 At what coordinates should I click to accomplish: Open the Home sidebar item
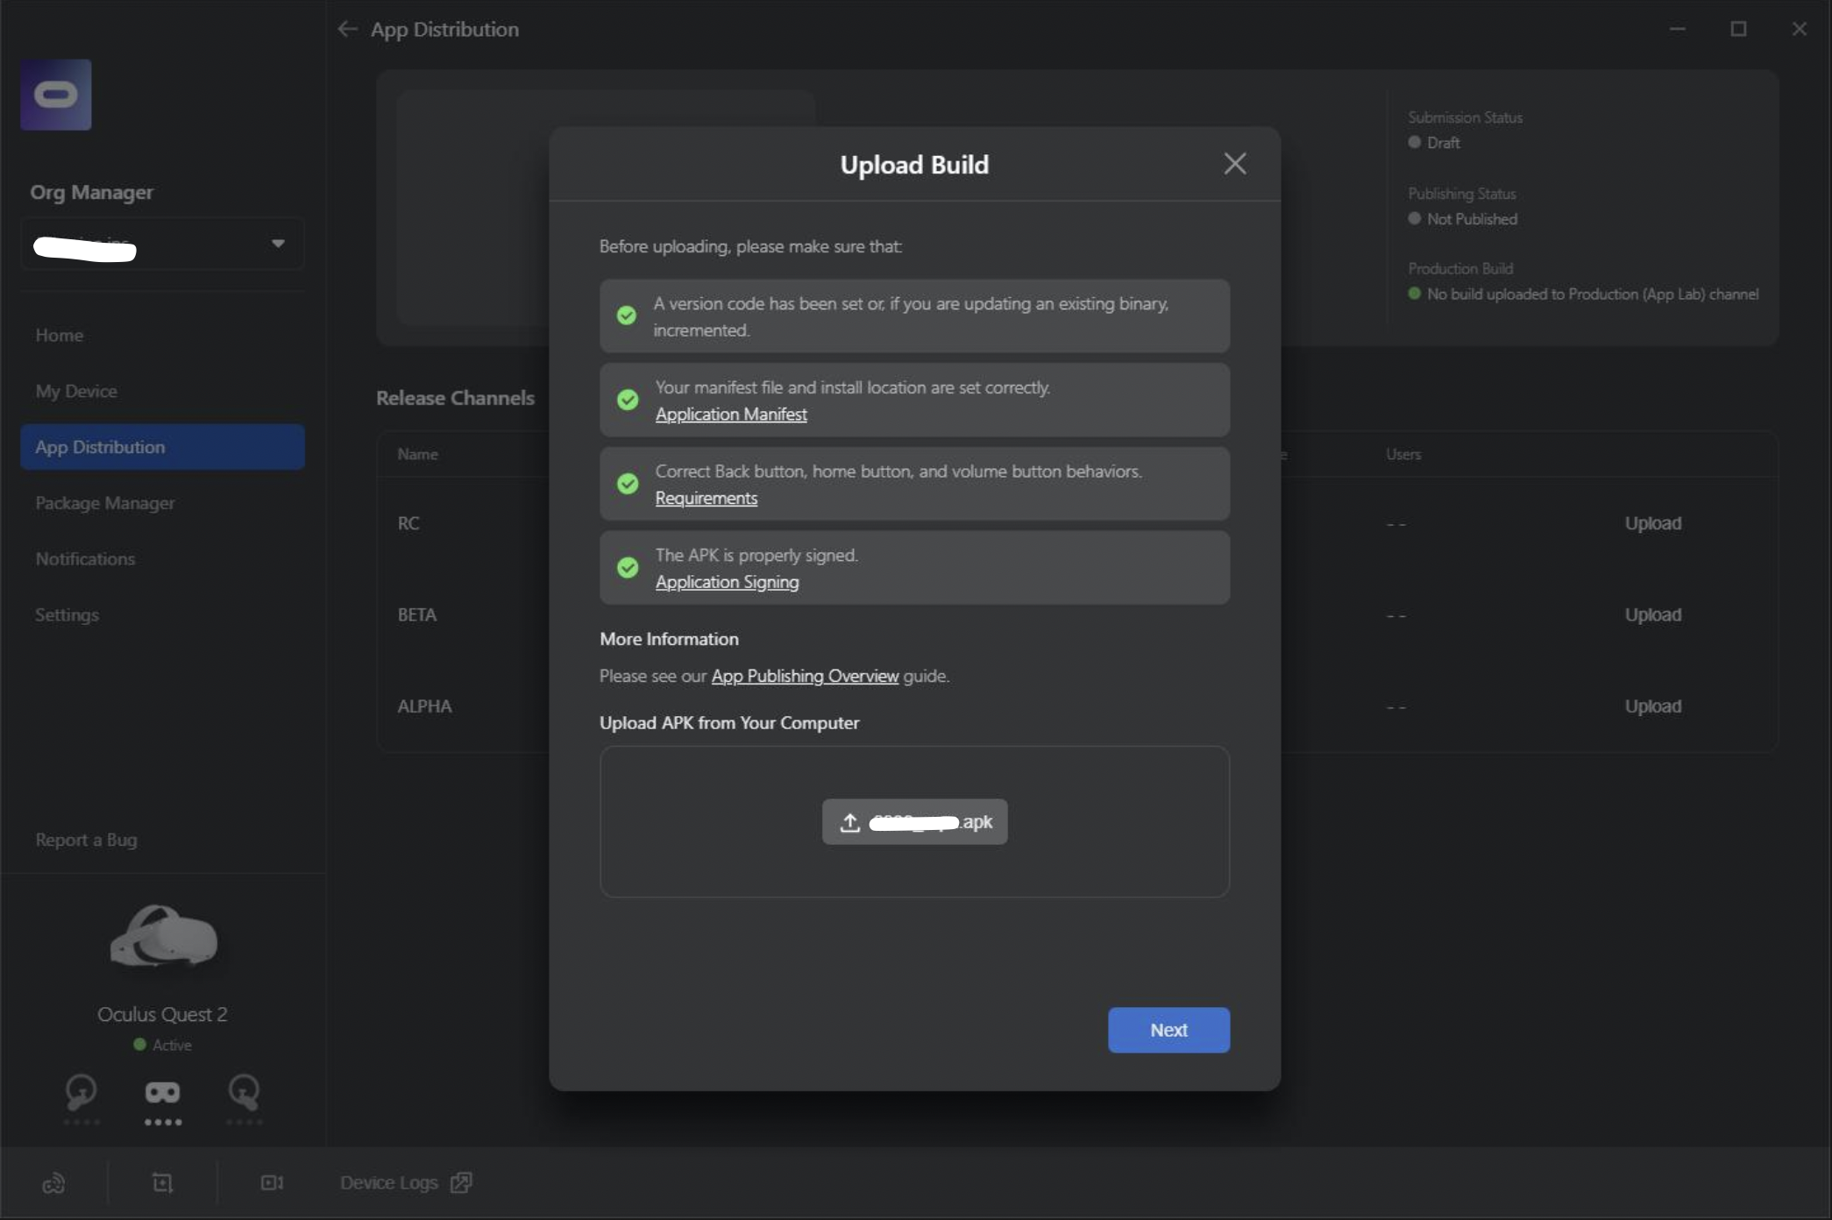pos(60,335)
